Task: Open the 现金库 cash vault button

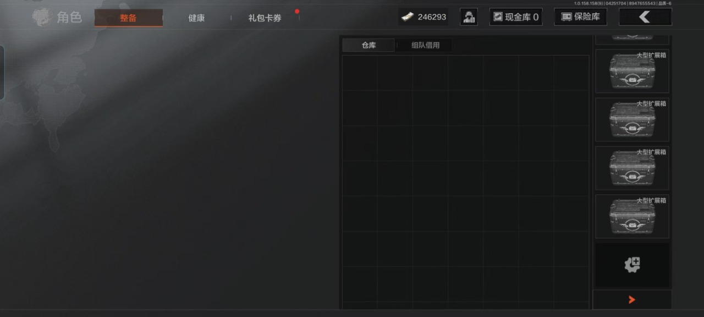Action: click(x=516, y=17)
